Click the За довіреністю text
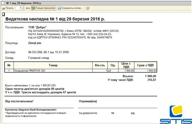This screenshot has height=124, width=192. coord(88,113)
